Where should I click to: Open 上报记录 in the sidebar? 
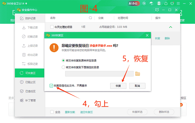click(30, 46)
